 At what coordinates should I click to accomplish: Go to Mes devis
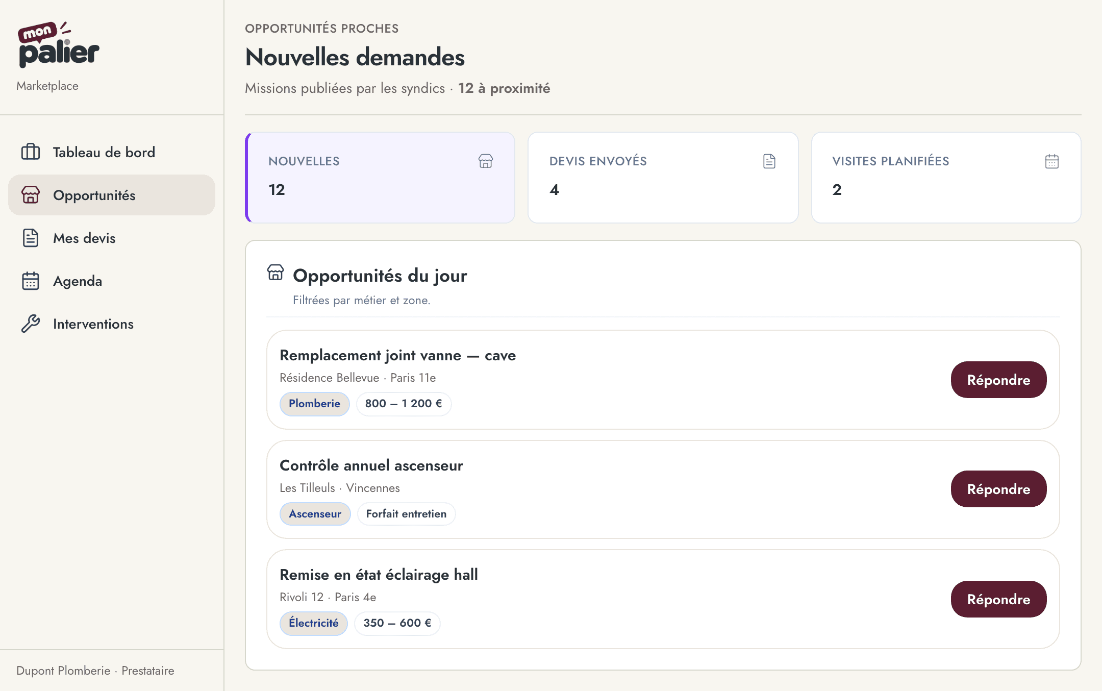[x=112, y=237]
